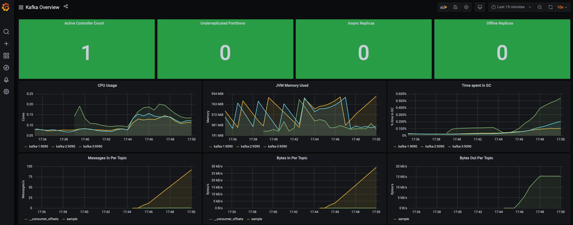Toggle kafka-1:9090 series in CPU Usage legend

[x=38, y=146]
